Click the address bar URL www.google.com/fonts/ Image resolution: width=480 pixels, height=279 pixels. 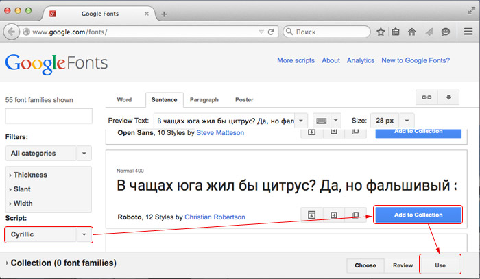[70, 32]
